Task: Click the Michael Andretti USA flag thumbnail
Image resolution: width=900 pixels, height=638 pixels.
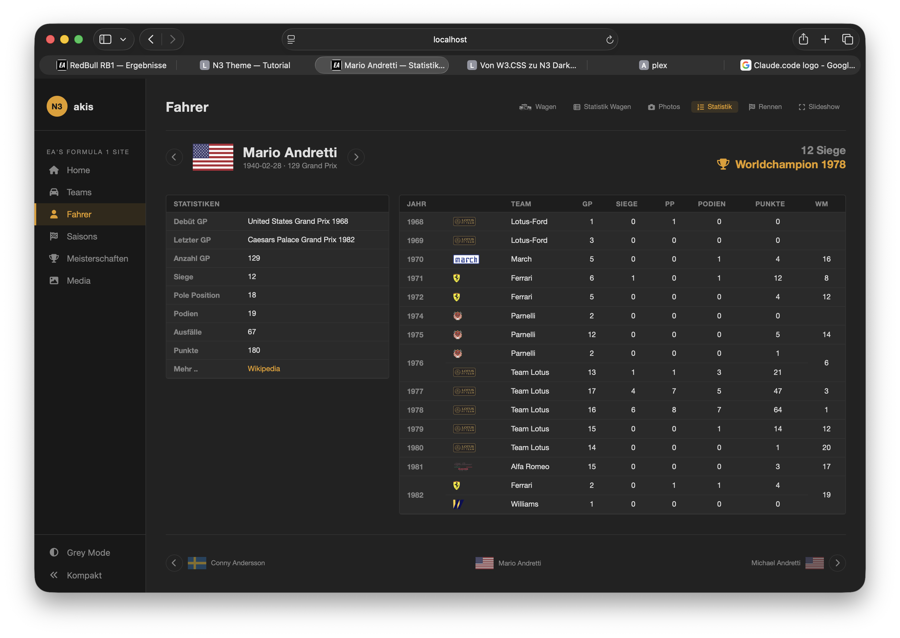Action: [814, 563]
